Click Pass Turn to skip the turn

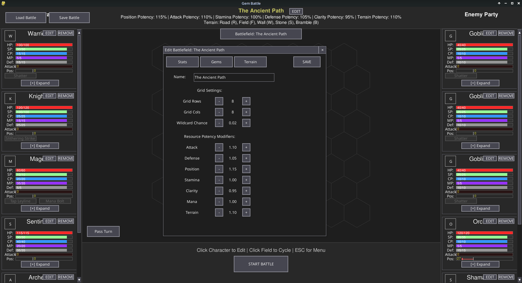103,231
